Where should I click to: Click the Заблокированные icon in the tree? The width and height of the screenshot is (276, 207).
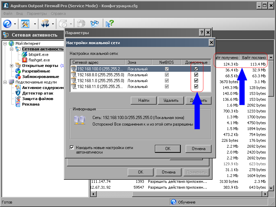(x=18, y=77)
